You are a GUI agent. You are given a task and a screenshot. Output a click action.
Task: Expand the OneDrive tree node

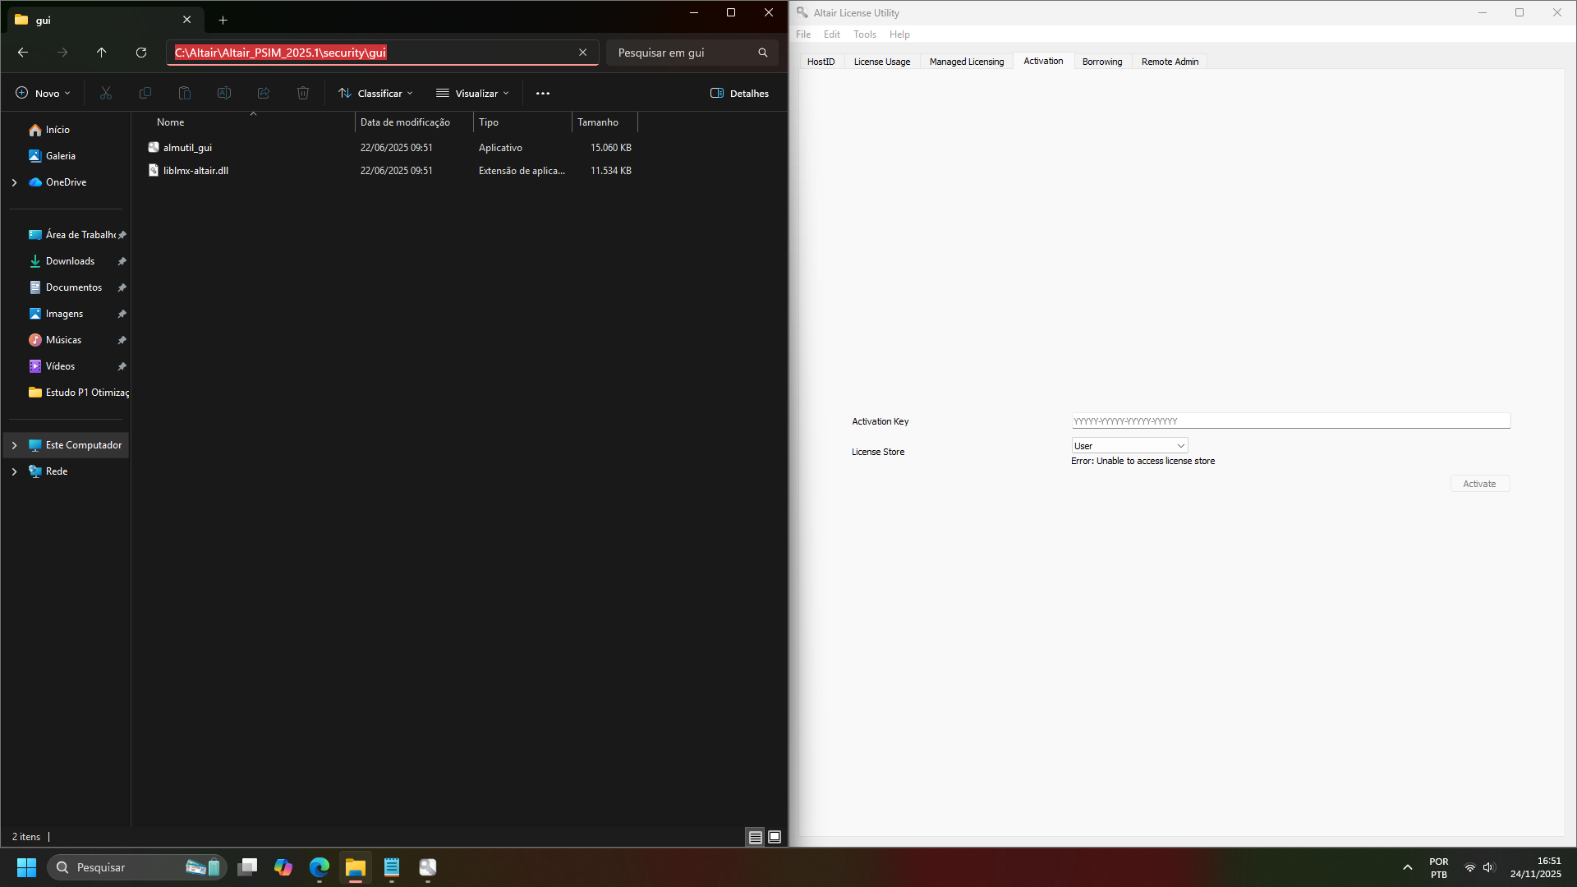pos(14,182)
